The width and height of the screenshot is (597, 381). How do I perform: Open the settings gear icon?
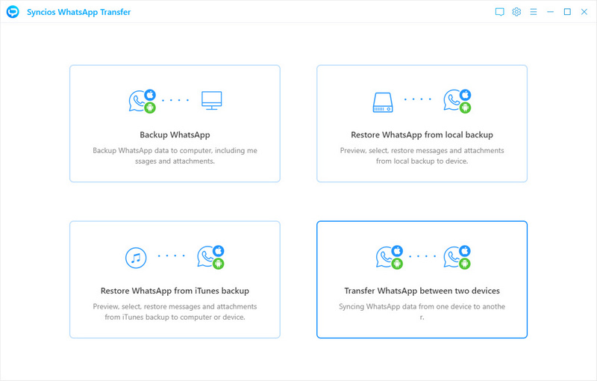(x=516, y=12)
